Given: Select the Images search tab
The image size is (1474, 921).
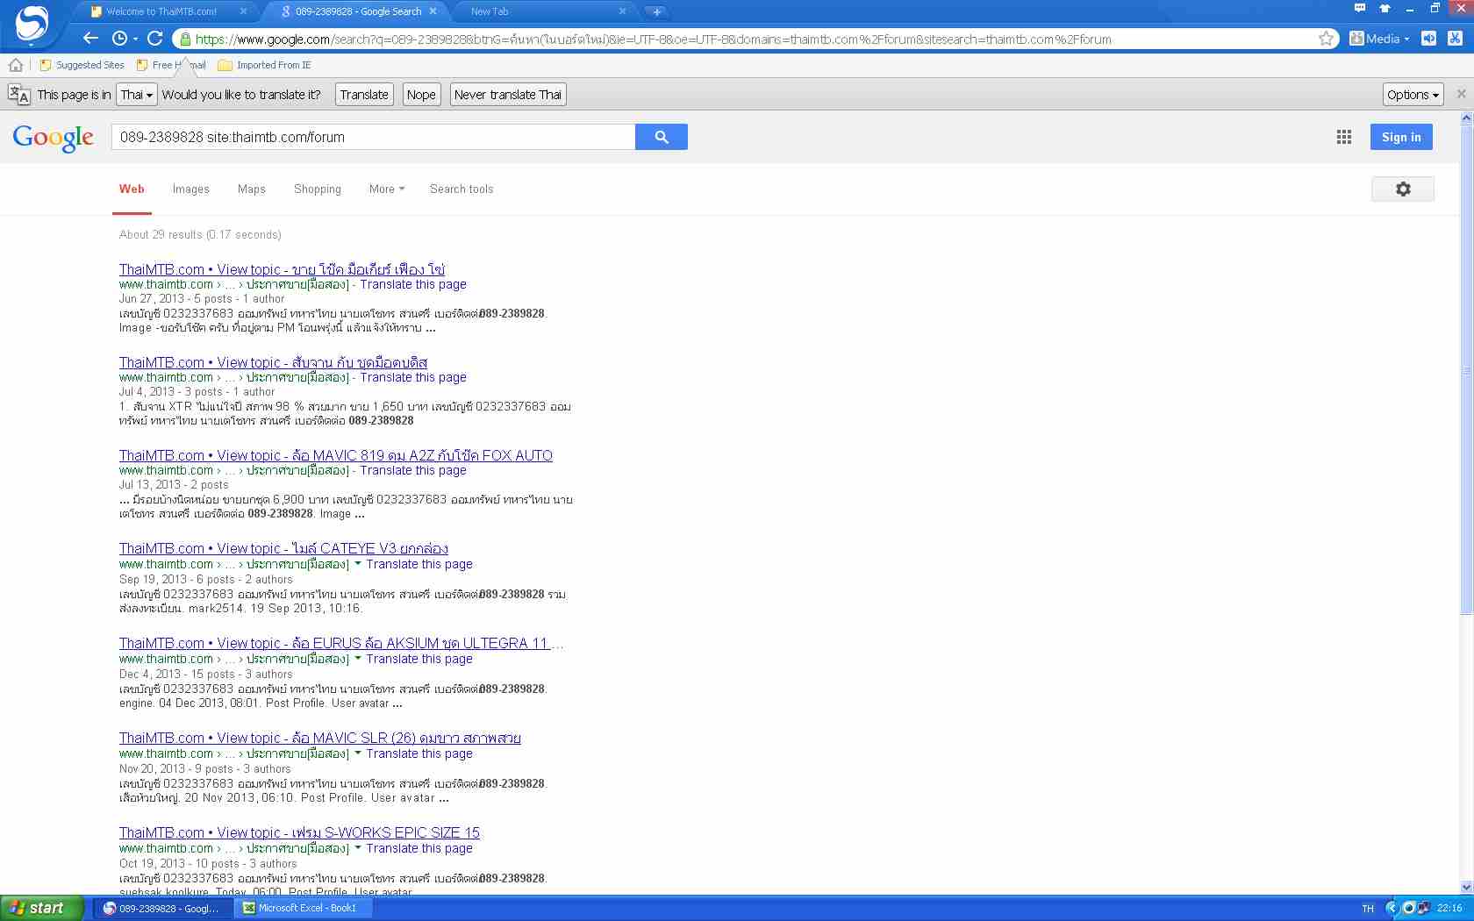Looking at the screenshot, I should coord(191,189).
